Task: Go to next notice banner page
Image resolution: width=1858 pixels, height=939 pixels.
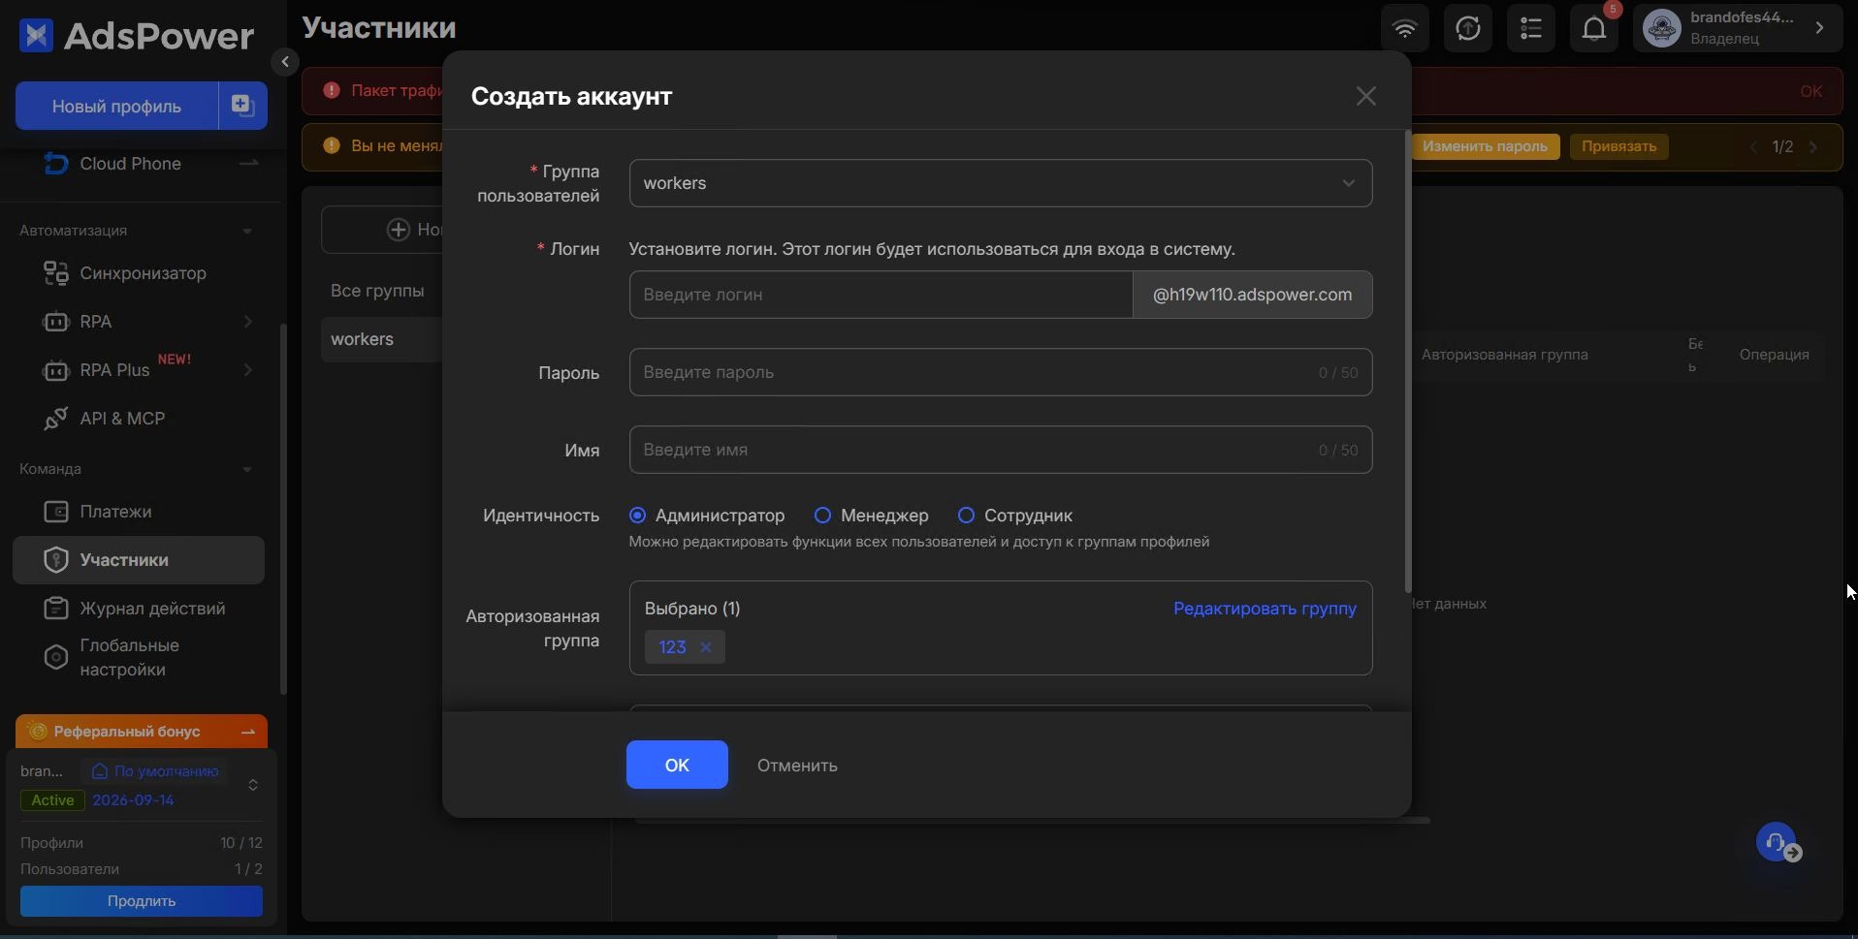Action: (1813, 147)
